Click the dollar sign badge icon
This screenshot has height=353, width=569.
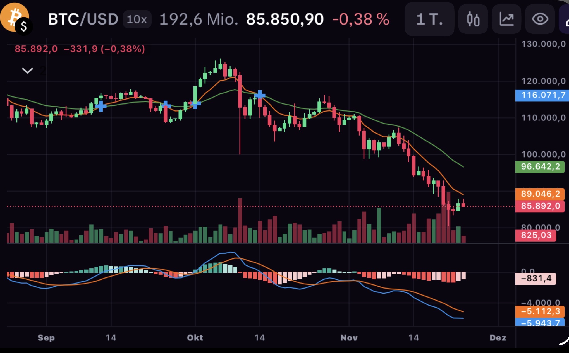24,27
